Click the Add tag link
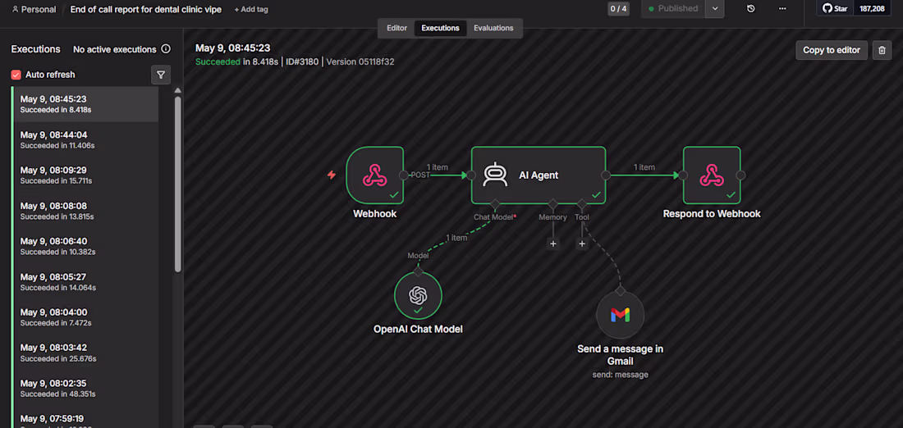The height and width of the screenshot is (428, 903). (251, 9)
